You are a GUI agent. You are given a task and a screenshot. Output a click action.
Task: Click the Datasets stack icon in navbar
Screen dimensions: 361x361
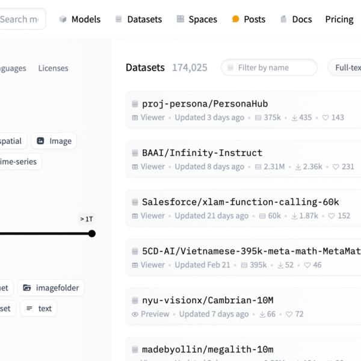point(119,19)
